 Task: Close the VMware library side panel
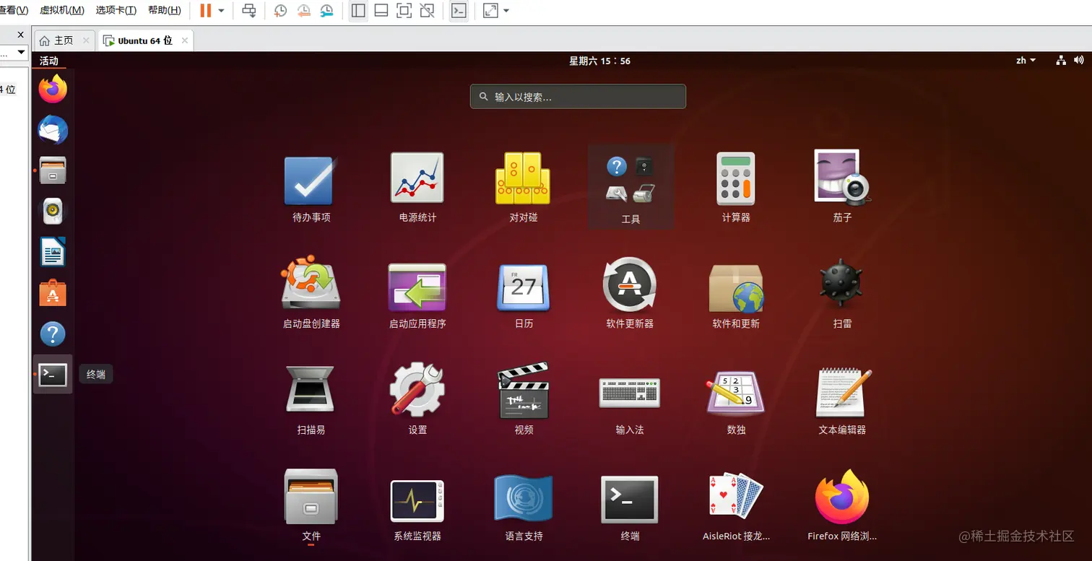pyautogui.click(x=20, y=35)
